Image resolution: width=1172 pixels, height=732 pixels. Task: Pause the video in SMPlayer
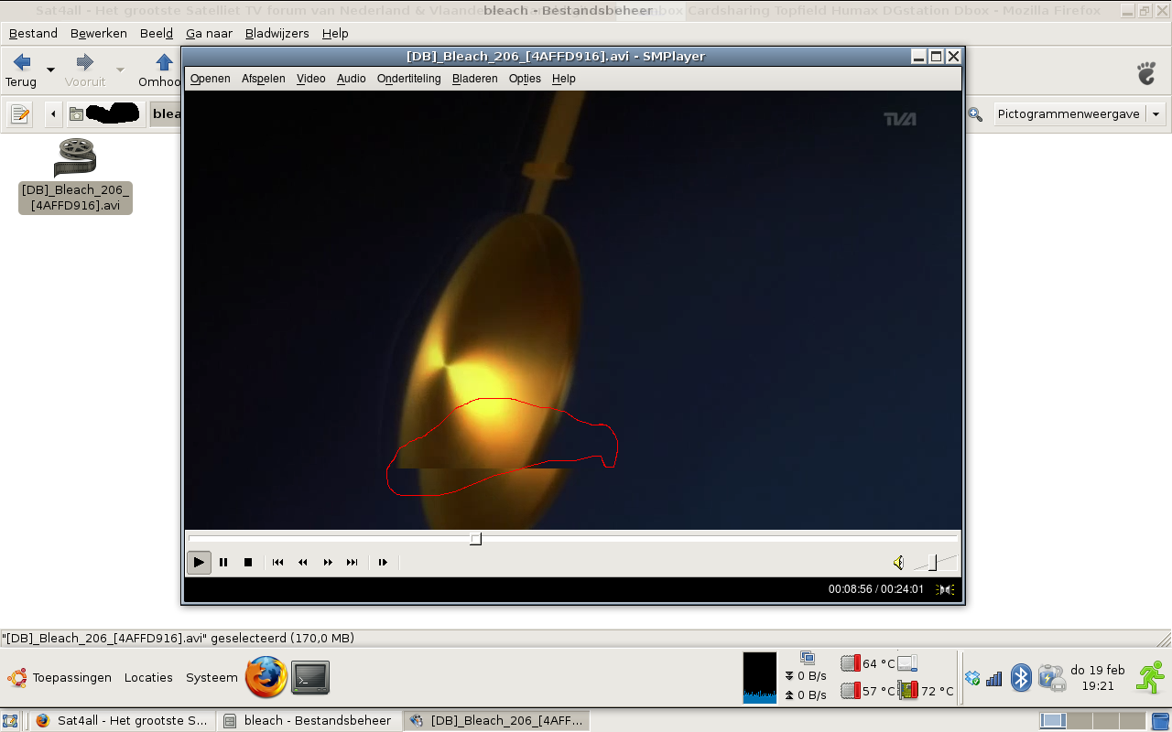223,562
